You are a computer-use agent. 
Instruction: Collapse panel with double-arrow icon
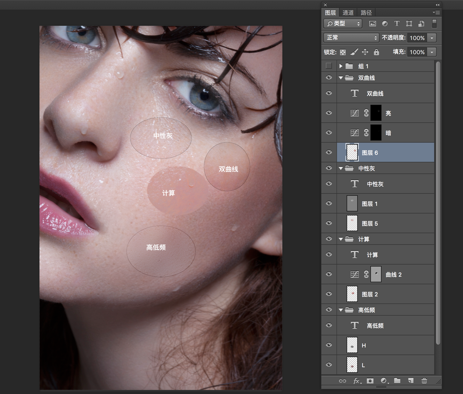point(437,5)
